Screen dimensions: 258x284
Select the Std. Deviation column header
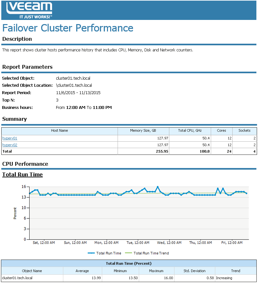point(194,271)
